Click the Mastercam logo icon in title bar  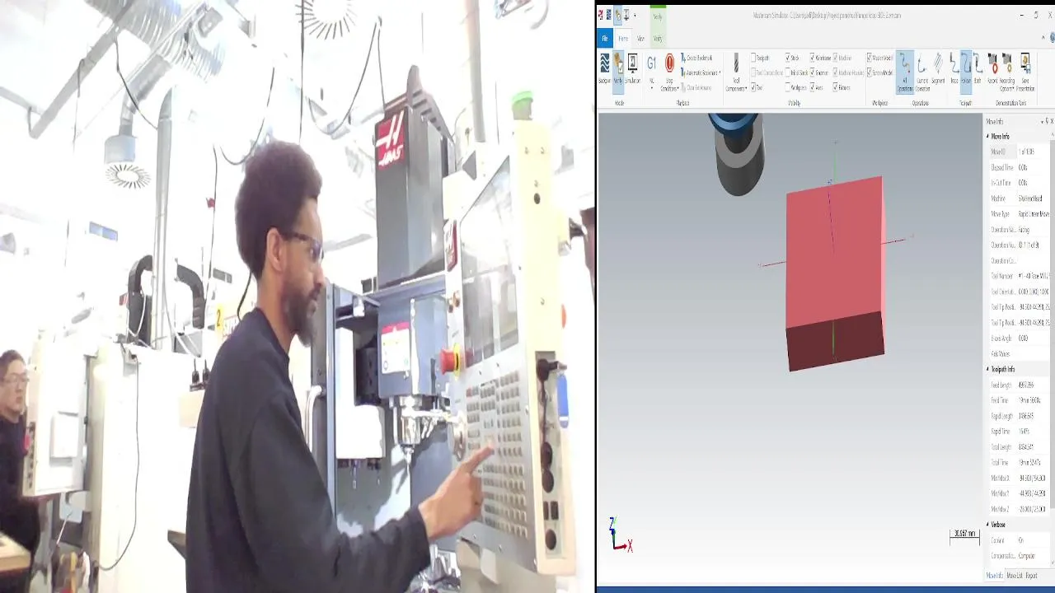click(600, 15)
